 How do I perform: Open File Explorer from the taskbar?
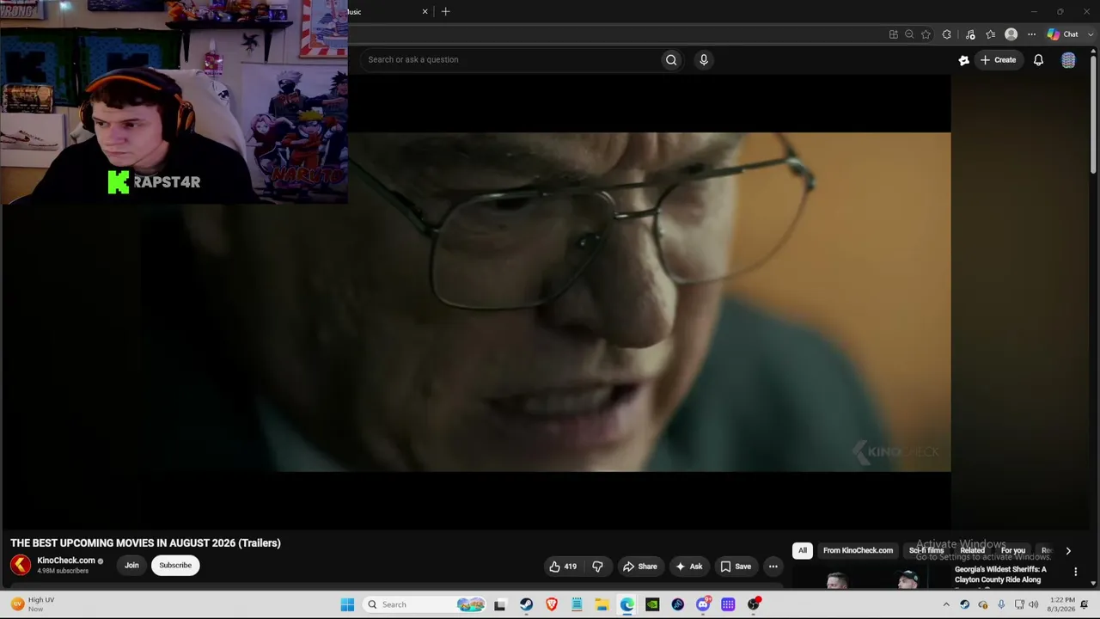point(602,604)
